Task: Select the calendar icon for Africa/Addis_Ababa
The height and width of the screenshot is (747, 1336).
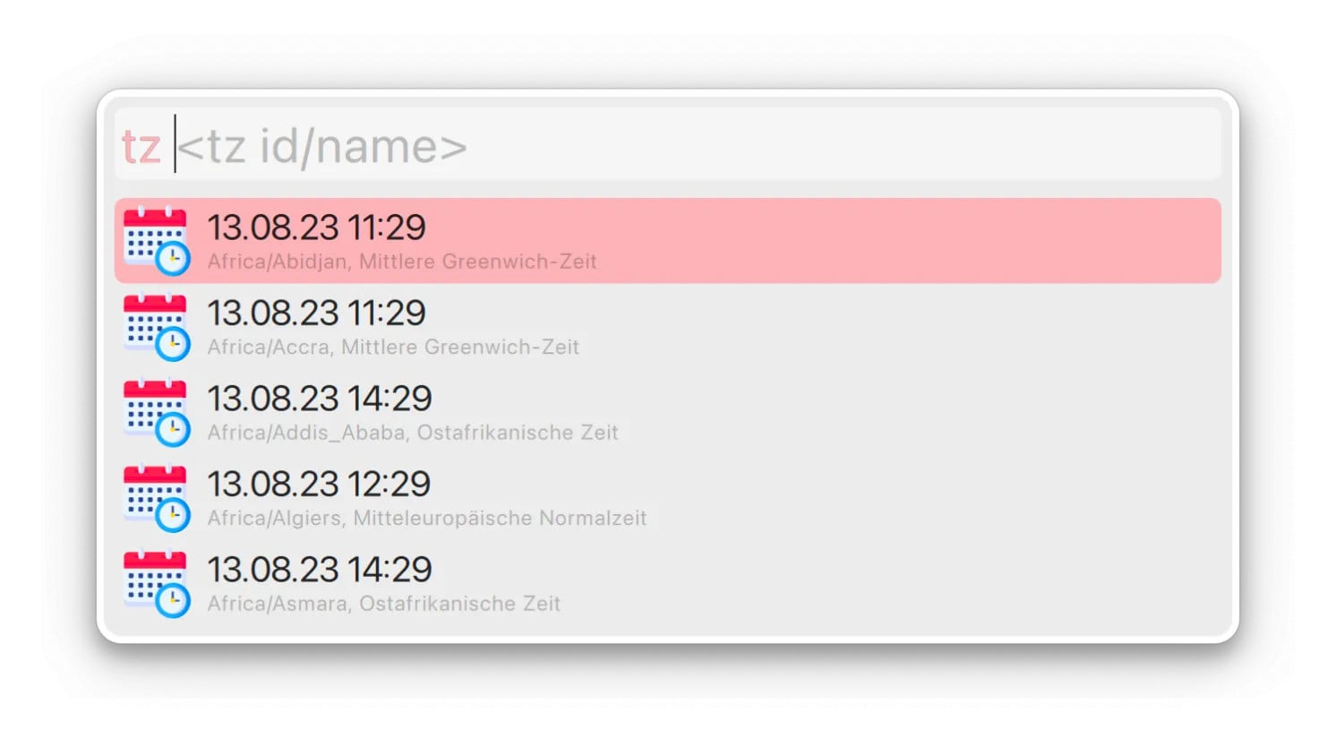Action: click(156, 412)
